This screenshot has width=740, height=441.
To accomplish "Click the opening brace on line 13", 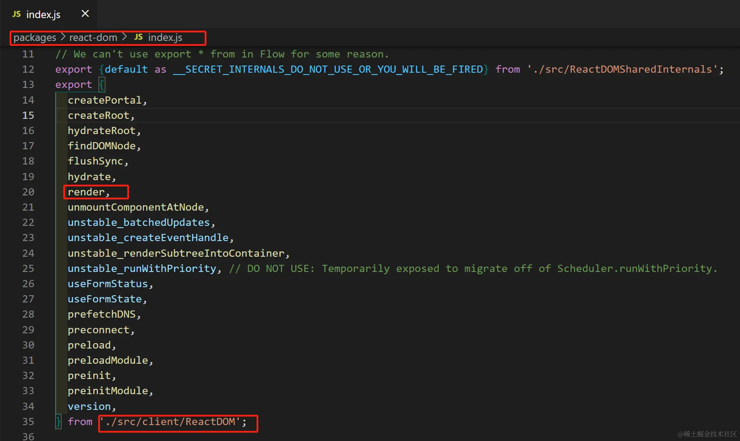I will pyautogui.click(x=102, y=85).
